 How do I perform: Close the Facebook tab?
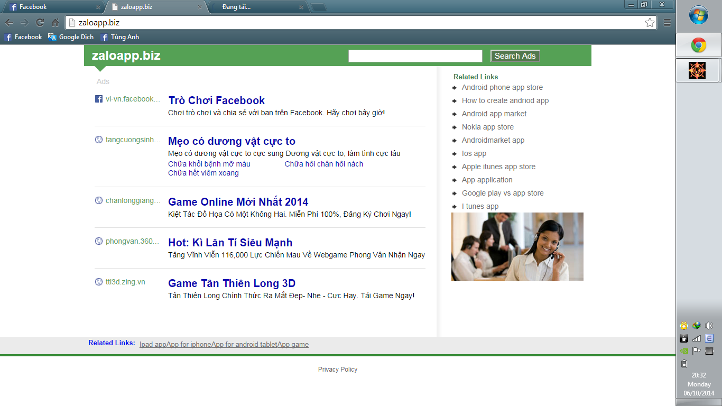tap(98, 7)
